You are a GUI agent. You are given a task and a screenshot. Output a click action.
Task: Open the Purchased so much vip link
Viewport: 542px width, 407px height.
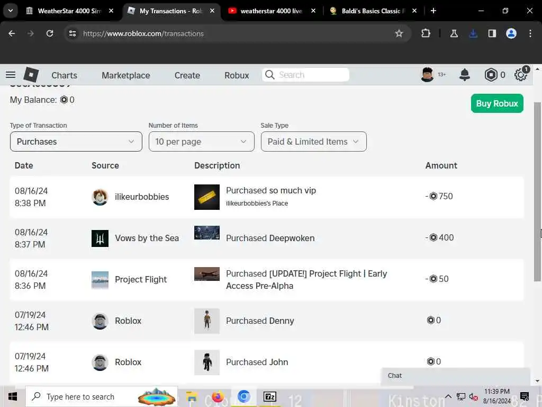271,190
